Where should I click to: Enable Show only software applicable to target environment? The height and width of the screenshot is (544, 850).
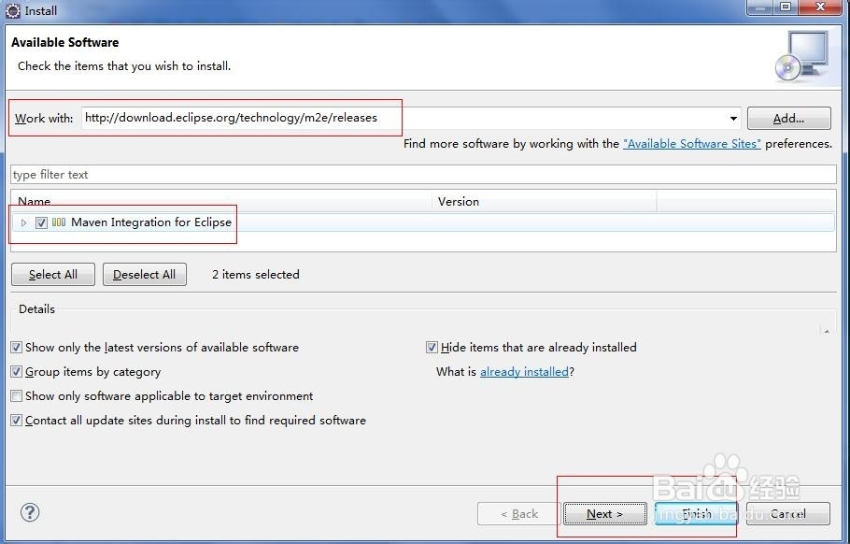tap(16, 396)
